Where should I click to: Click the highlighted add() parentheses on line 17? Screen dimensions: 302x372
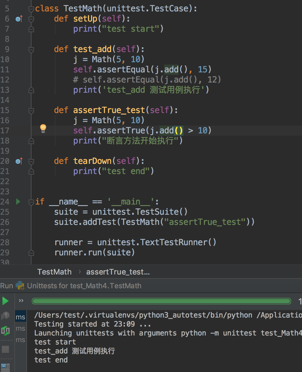179,130
